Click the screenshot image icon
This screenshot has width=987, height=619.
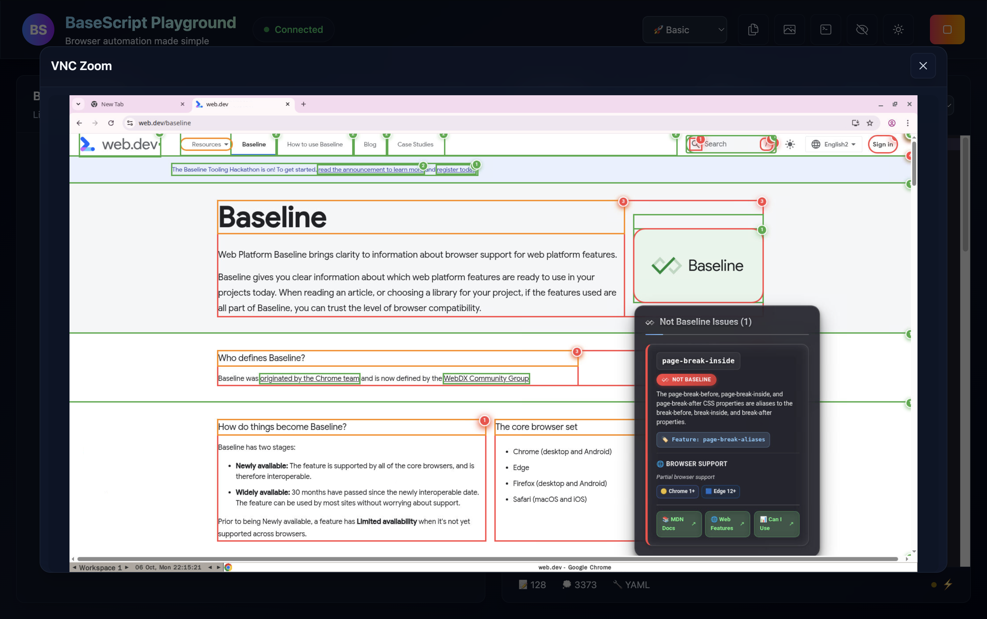[789, 30]
